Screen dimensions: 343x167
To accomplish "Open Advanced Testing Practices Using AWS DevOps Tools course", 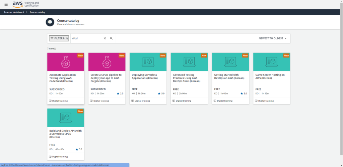I will [187, 78].
